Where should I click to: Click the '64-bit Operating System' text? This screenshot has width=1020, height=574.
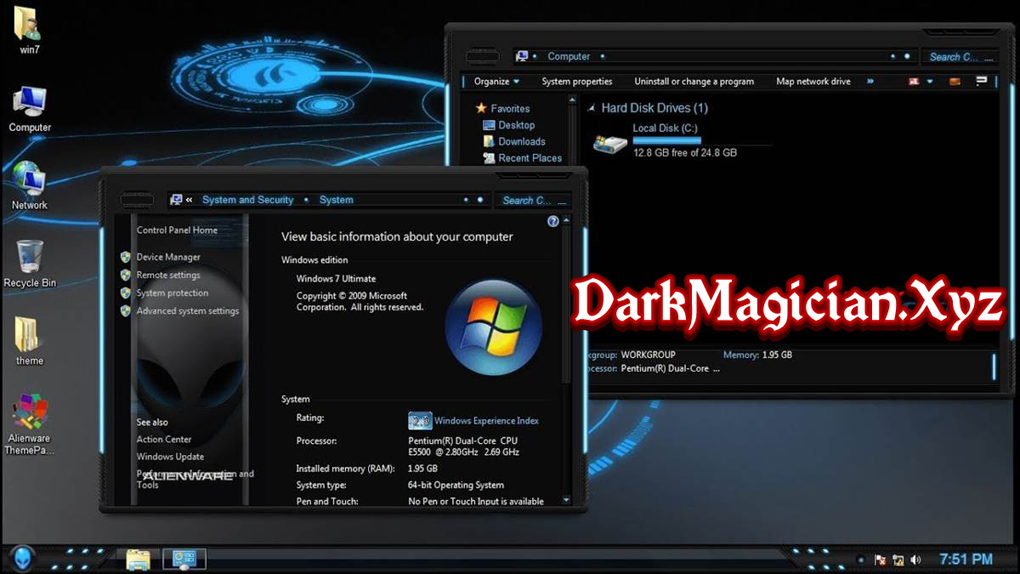coord(456,485)
